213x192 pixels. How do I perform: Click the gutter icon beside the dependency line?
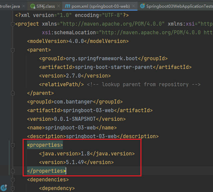[4, 188]
